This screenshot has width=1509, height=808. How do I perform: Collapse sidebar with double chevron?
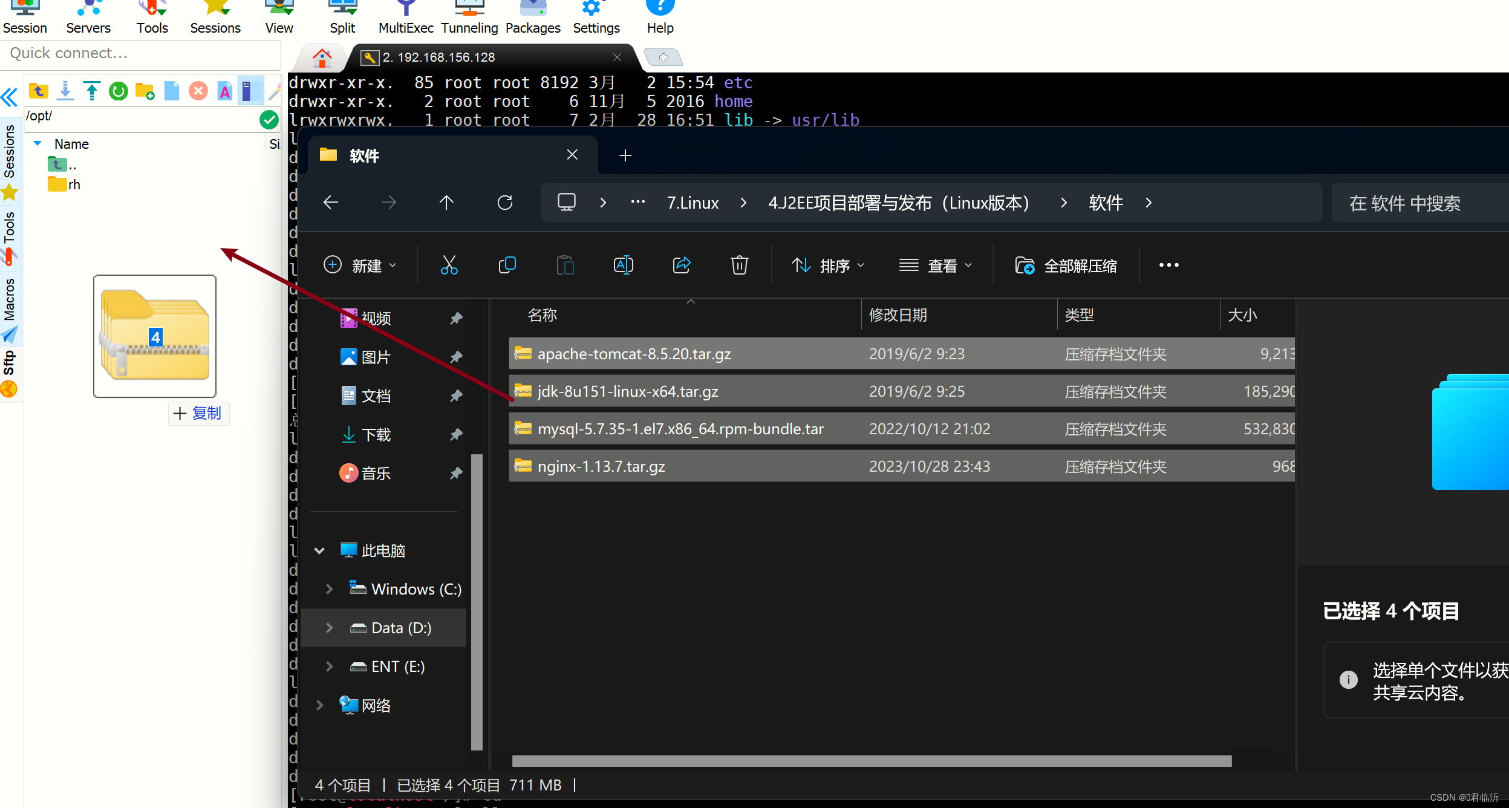click(10, 97)
